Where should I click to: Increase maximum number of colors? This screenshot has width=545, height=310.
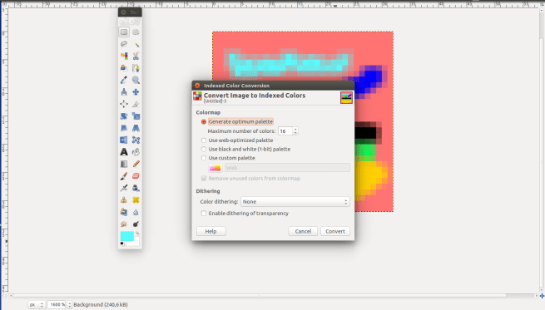tap(295, 129)
